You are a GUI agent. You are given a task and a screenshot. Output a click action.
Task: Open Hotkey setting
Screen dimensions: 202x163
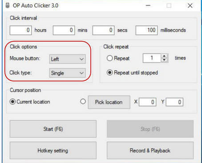[x=53, y=151]
